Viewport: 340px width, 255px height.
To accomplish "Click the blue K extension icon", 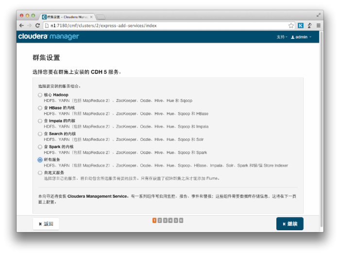I will (x=301, y=25).
